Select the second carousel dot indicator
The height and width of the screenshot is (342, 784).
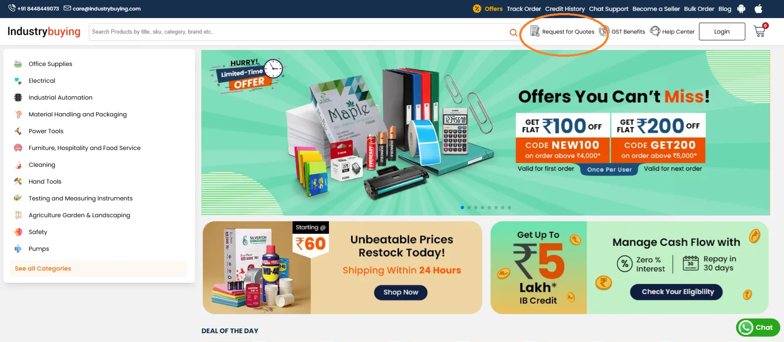(x=469, y=208)
